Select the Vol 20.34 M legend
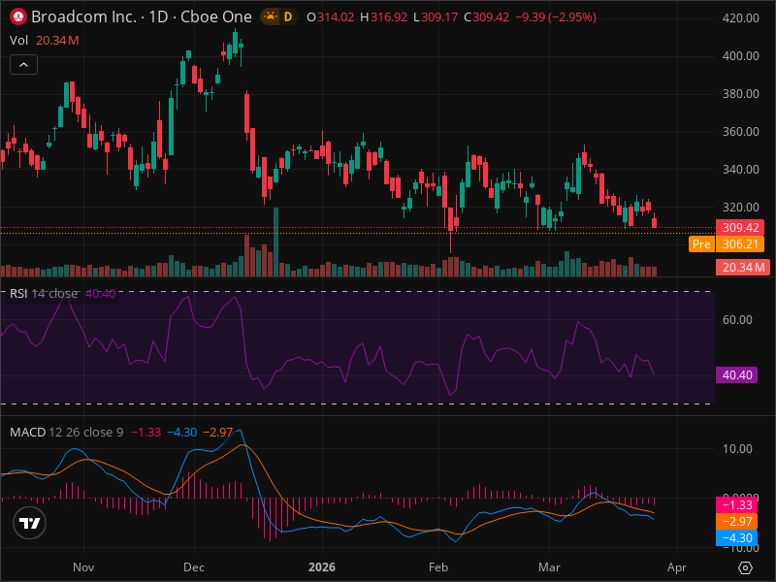The width and height of the screenshot is (776, 582). (44, 41)
